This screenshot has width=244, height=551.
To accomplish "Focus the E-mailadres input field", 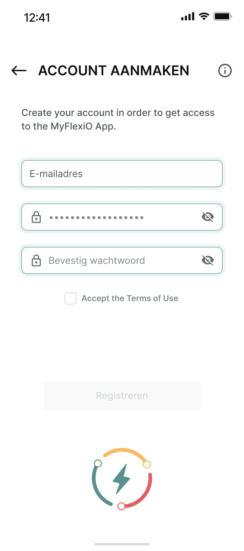I will (122, 174).
